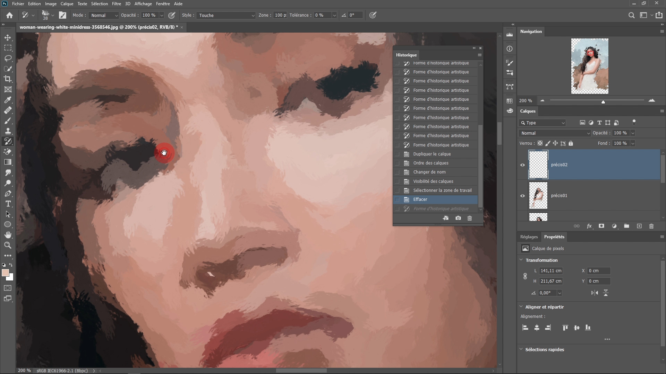Open the Style Touche dropdown
The width and height of the screenshot is (666, 374).
pos(226,15)
